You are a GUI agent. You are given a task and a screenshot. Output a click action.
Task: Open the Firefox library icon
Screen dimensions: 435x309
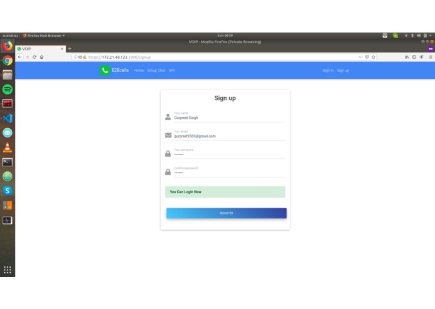point(407,57)
